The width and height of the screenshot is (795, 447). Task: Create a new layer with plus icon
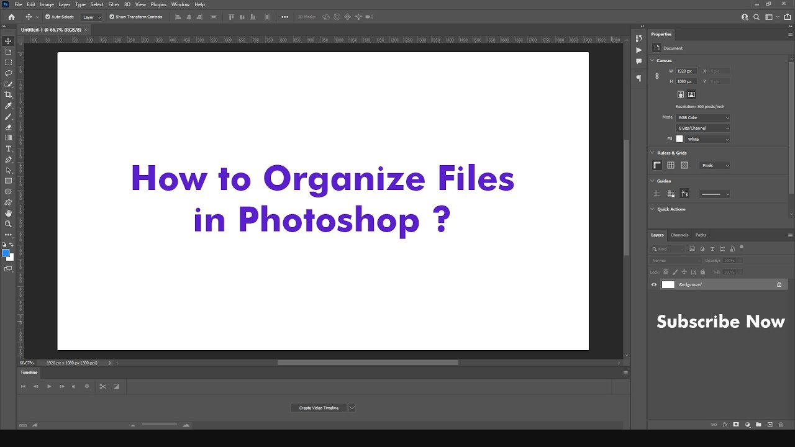pos(770,425)
